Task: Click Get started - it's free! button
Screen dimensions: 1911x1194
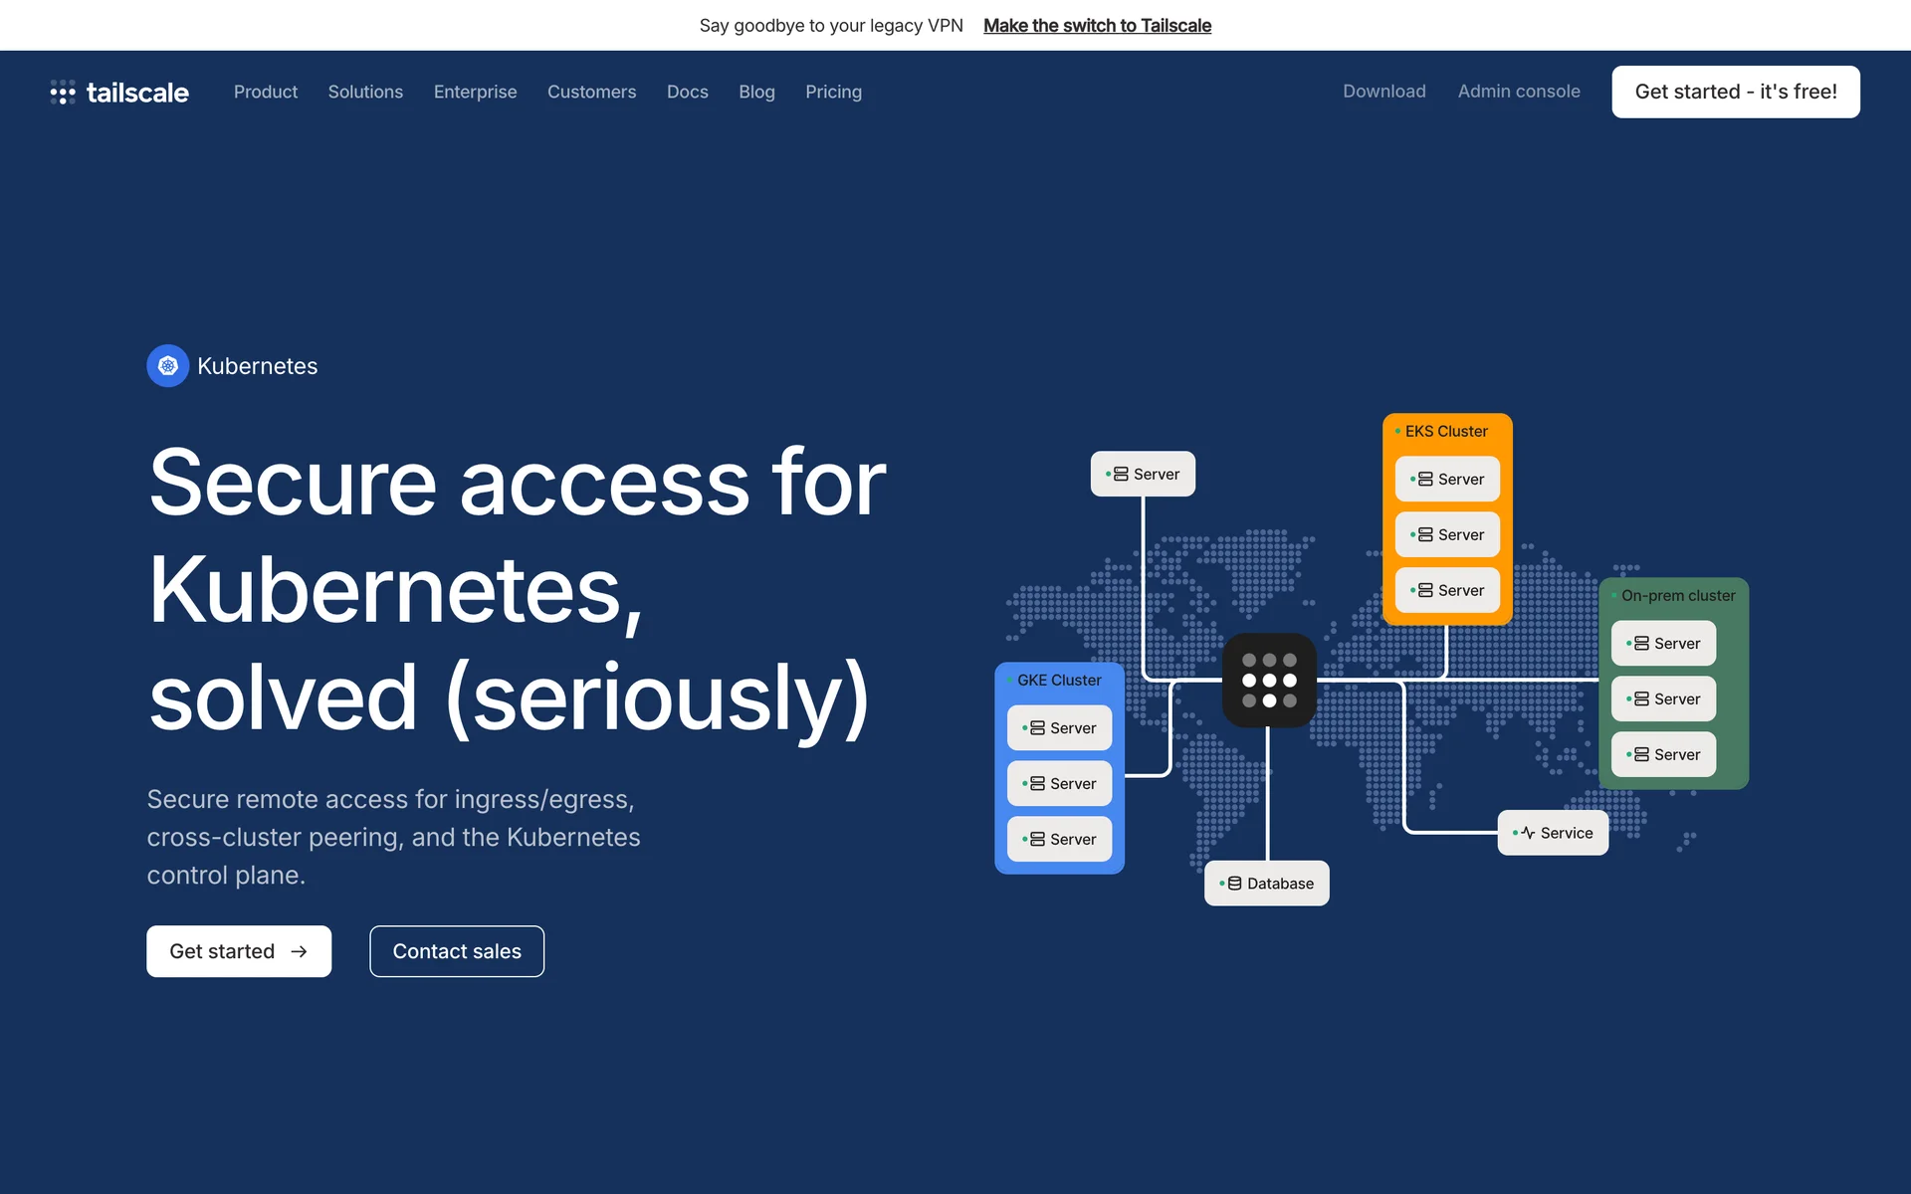Action: pos(1735,92)
